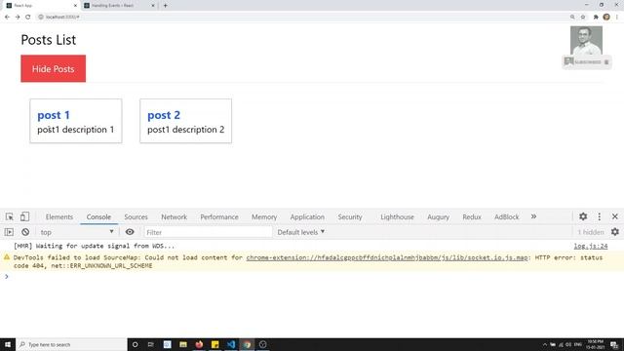Open the Chrome profile avatar

[x=606, y=17]
